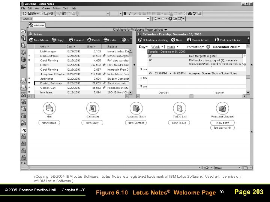This screenshot has width=270, height=202.
Task: Toggle Bold formatting
Action: 125,13
